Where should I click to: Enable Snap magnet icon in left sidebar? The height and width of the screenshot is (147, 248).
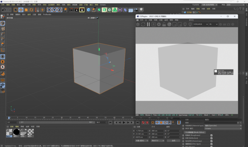[3, 73]
